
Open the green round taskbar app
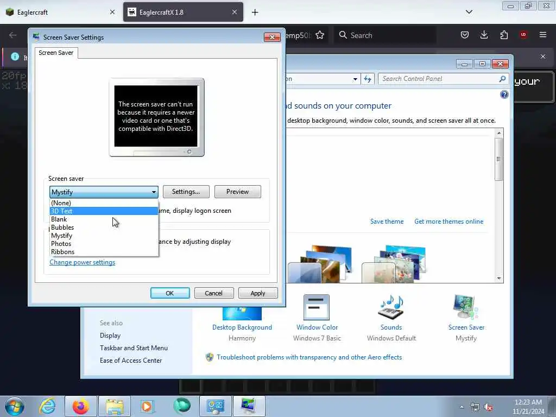182,406
